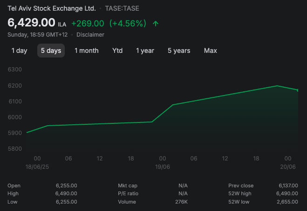Click the chart's end point marker

click(298, 90)
